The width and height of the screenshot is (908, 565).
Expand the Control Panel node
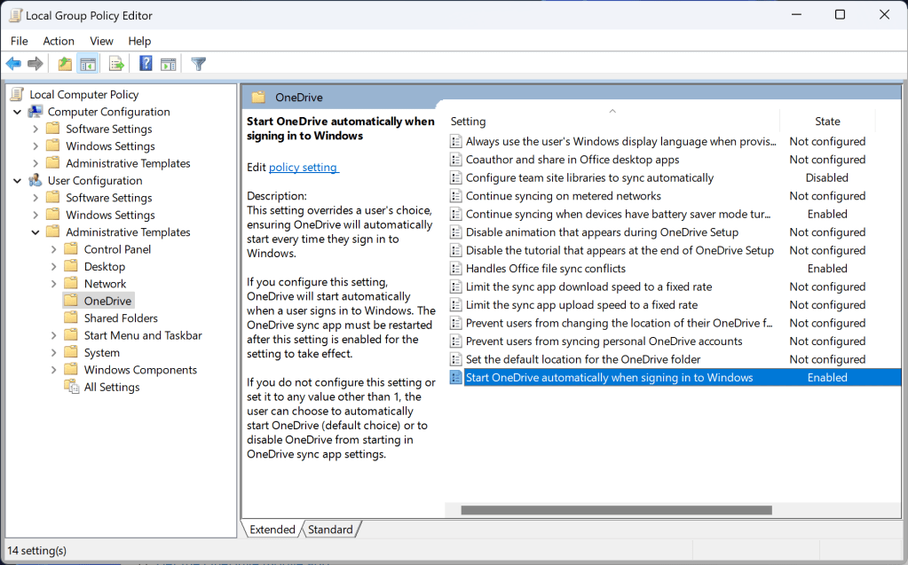pyautogui.click(x=54, y=248)
